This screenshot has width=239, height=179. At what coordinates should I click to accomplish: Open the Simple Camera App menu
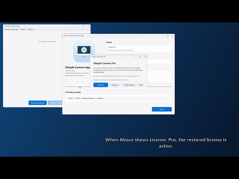coord(12,29)
